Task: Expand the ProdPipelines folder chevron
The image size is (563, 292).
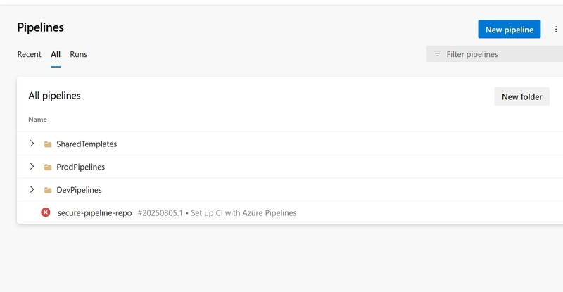Action: tap(32, 167)
